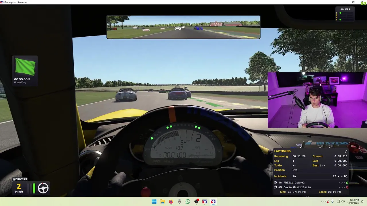Click the "17 x = DQ" limit text
Viewport: 367px width, 206px height.
(x=340, y=176)
